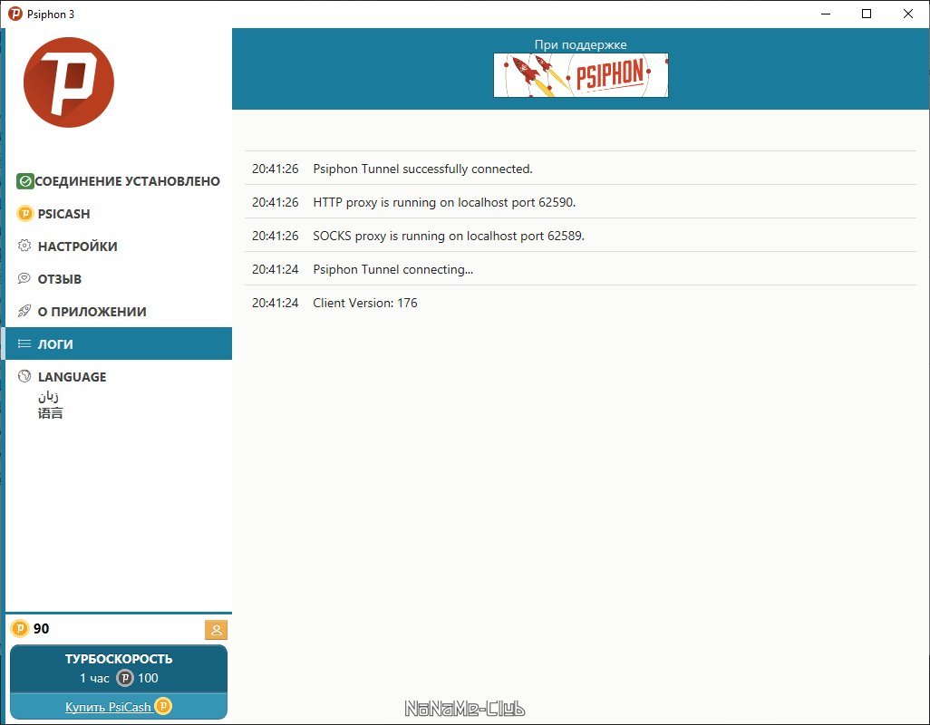Click the Psiphon title bar app icon
The image size is (930, 725).
pyautogui.click(x=15, y=14)
